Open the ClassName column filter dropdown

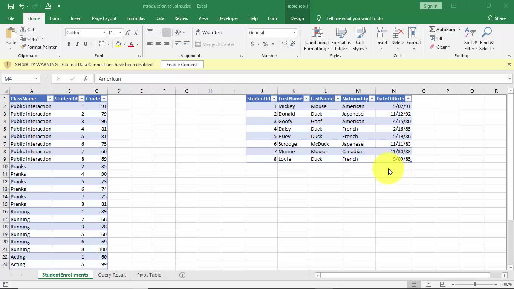coord(50,99)
